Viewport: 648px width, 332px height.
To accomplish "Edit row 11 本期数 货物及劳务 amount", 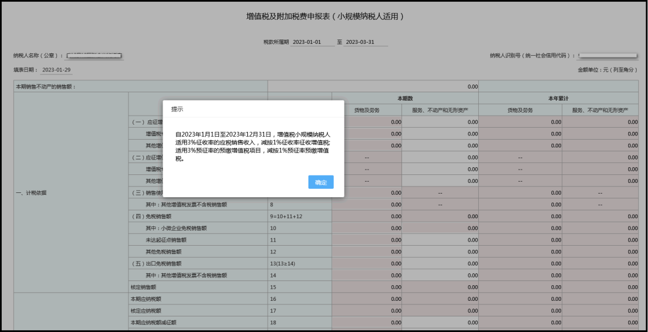I will point(367,240).
